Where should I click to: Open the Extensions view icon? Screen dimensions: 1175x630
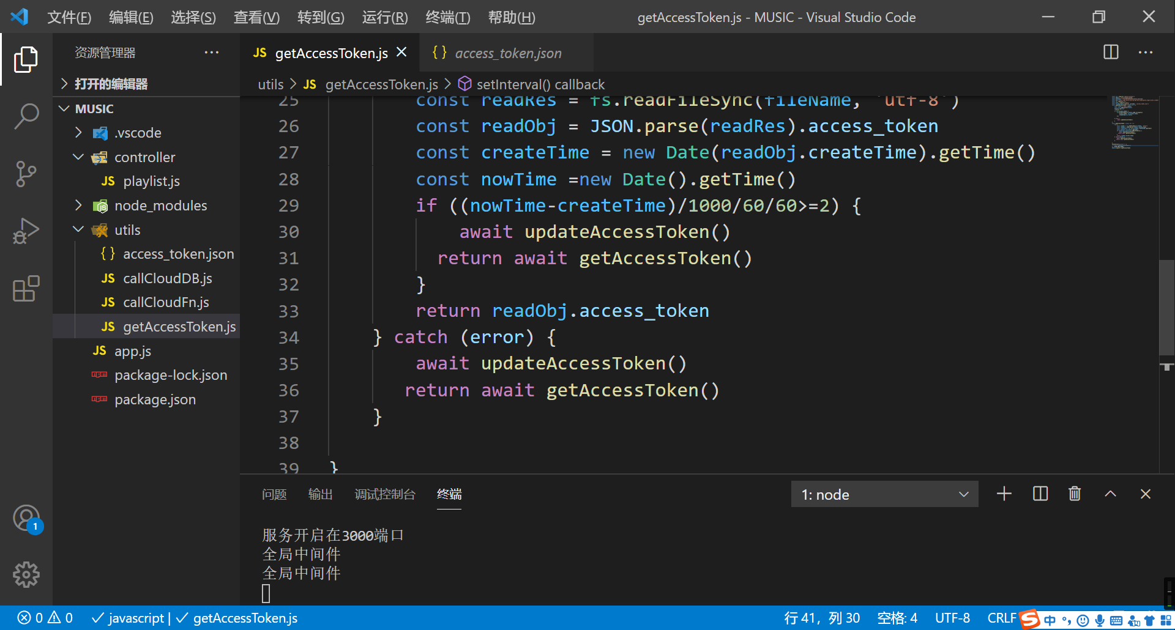click(x=26, y=289)
